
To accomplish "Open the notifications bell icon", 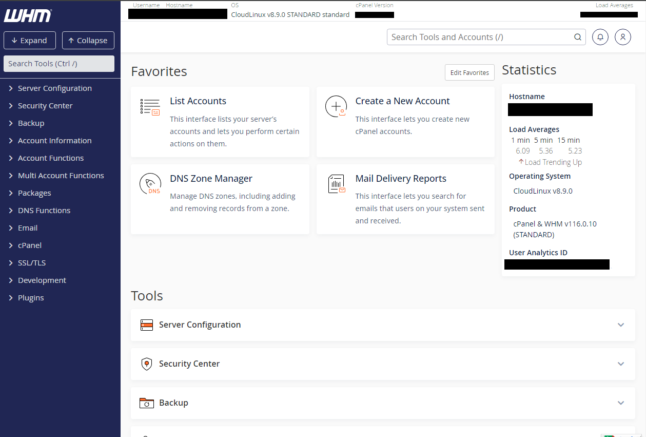I will coord(600,37).
